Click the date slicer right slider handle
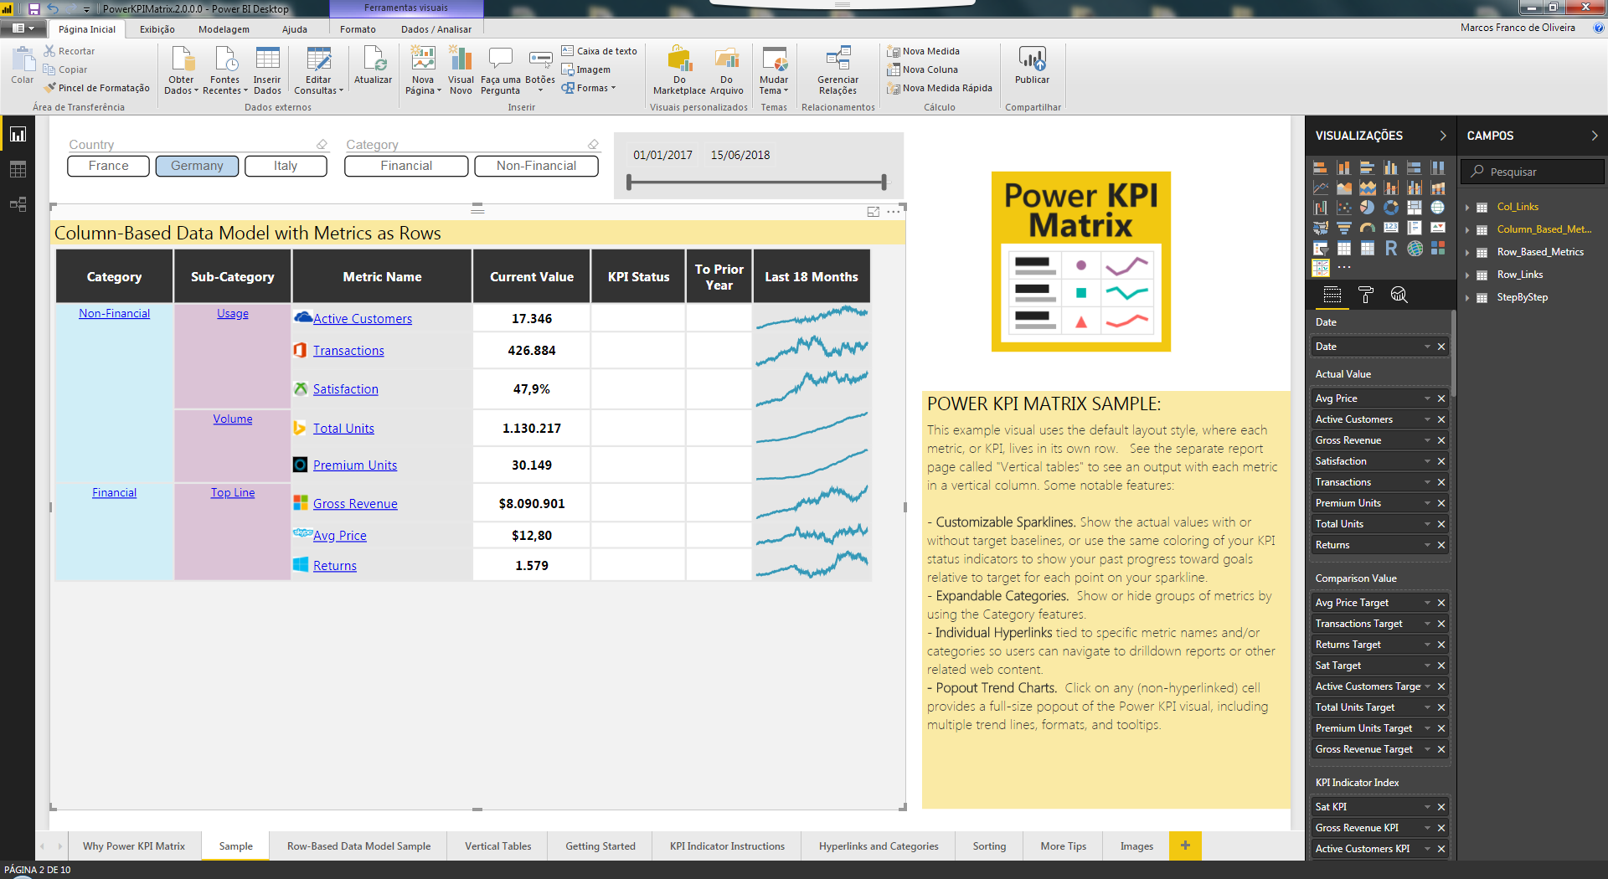Image resolution: width=1608 pixels, height=879 pixels. [x=884, y=182]
